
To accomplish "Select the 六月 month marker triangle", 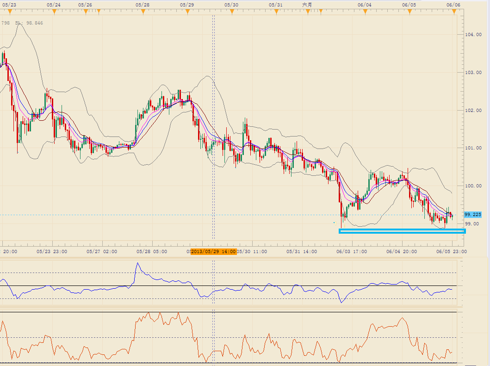I will [307, 11].
